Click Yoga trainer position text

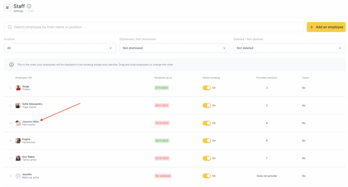point(29,107)
